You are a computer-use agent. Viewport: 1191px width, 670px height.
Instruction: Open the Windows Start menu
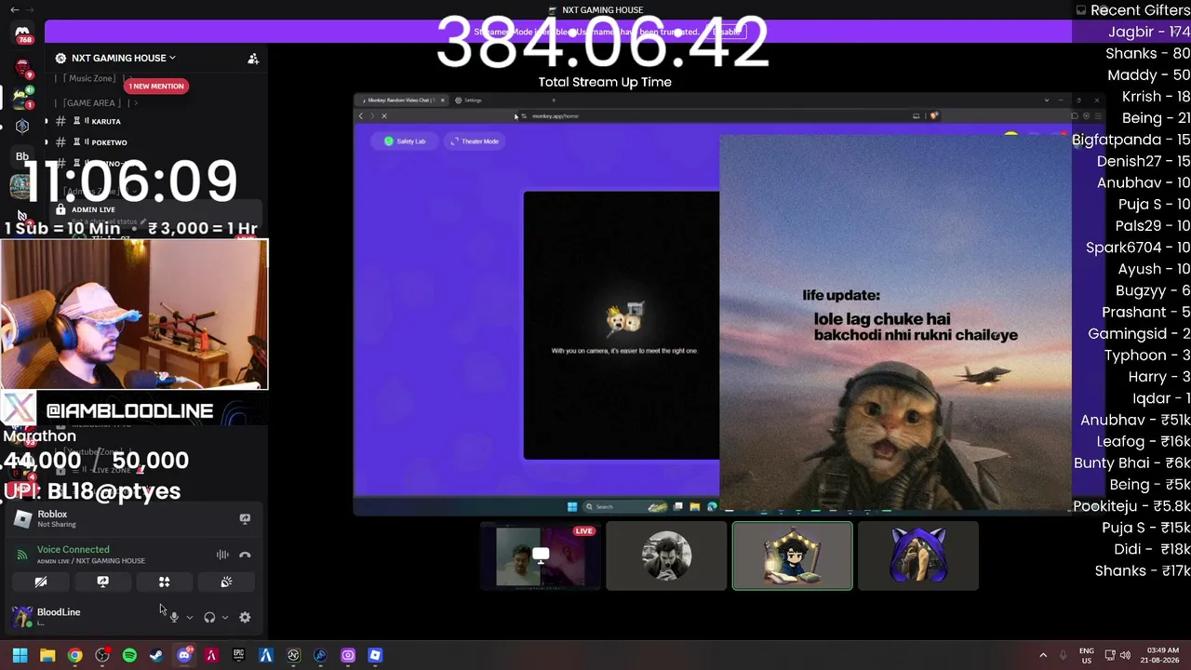pyautogui.click(x=20, y=655)
